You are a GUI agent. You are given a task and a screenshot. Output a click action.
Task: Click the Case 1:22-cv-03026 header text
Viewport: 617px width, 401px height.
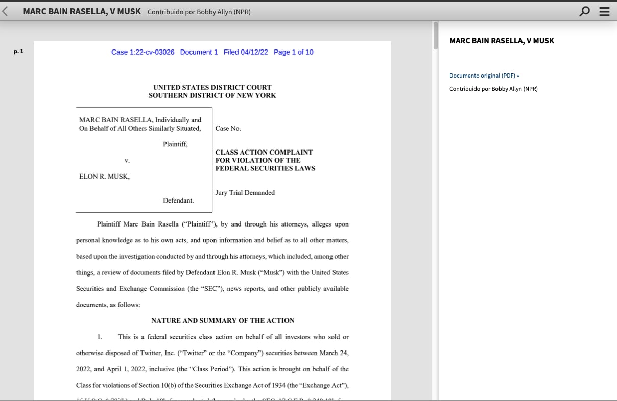[143, 52]
